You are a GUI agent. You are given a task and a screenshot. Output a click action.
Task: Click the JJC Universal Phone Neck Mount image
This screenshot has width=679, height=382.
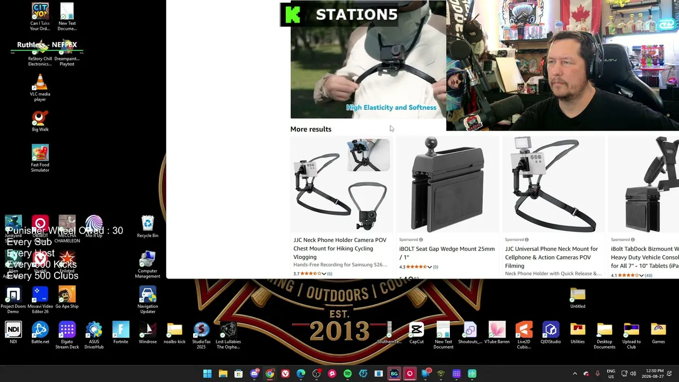tap(553, 185)
